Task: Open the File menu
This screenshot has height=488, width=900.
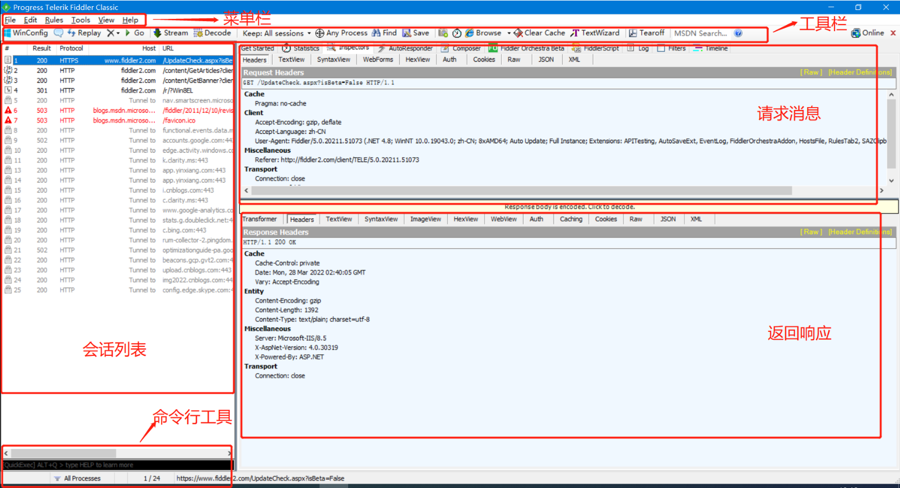Action: click(10, 20)
